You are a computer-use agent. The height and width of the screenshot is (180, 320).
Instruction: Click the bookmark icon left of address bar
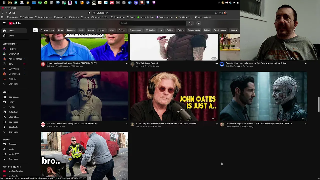coord(89,13)
